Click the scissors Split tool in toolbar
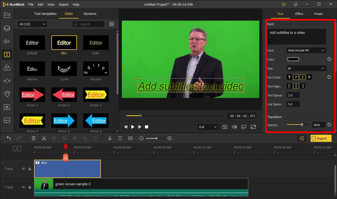Viewport: 337px width, 199px height. (44, 138)
